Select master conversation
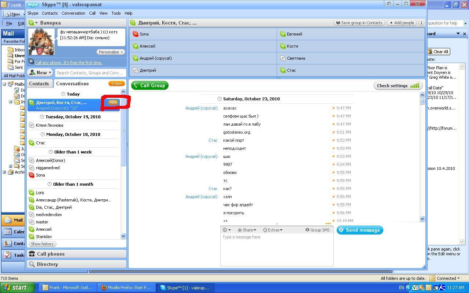Viewport: 469px width, 293px height. pyautogui.click(x=73, y=222)
